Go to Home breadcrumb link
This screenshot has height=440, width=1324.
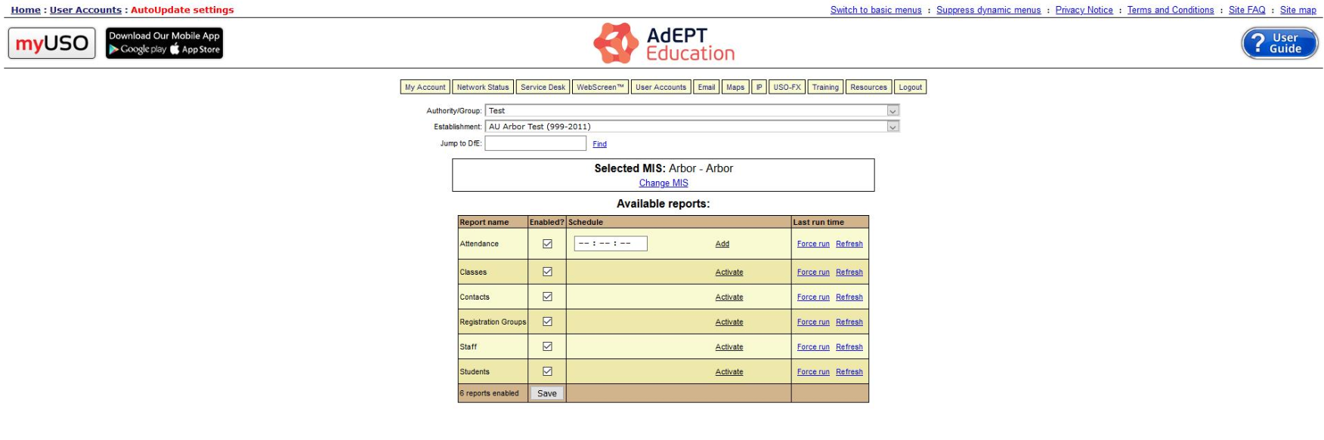26,10
